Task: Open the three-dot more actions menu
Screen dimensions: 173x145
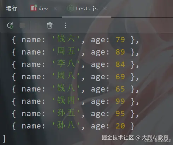Action: point(65,25)
